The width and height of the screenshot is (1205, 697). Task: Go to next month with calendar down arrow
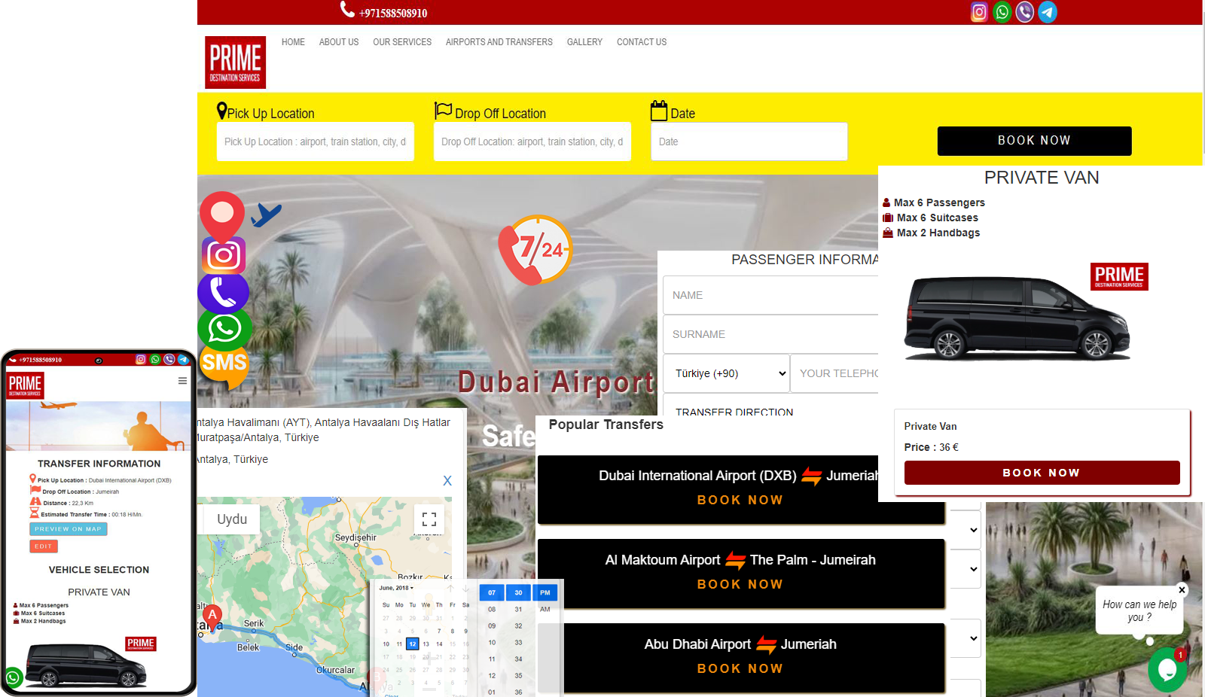point(465,588)
